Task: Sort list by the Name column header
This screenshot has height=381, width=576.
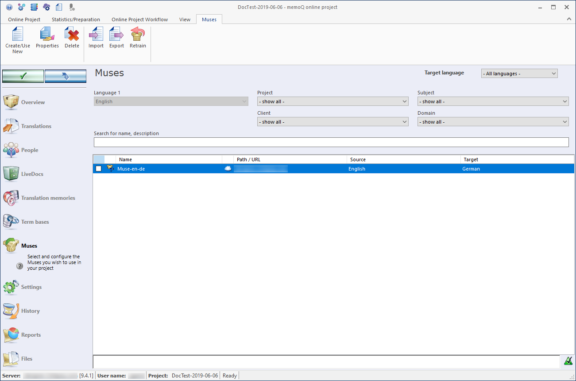Action: [168, 159]
